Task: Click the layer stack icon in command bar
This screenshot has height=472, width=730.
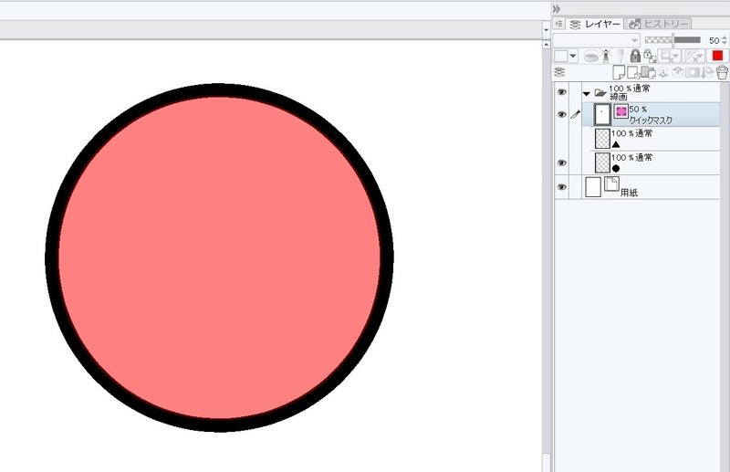Action: click(x=559, y=72)
